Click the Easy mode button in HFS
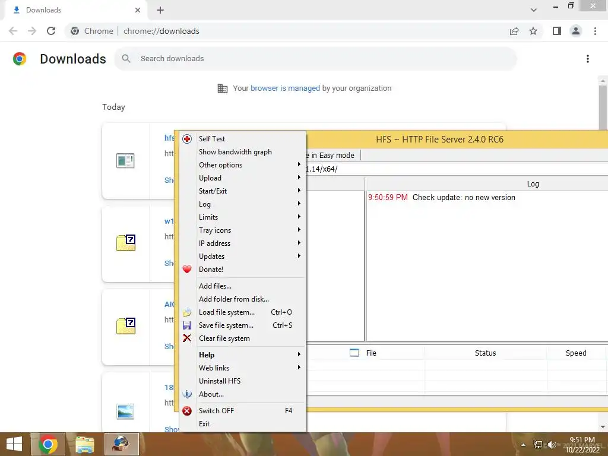 click(332, 155)
